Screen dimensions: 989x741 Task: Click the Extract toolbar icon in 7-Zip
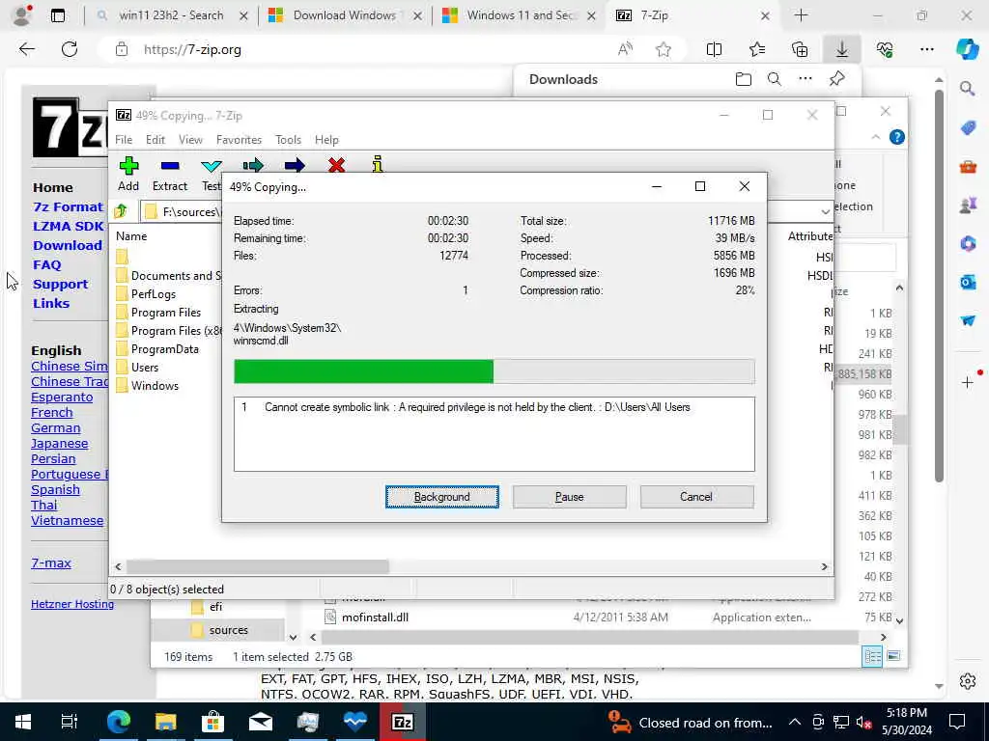point(170,166)
